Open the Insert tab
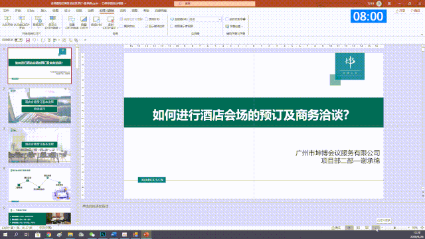The image size is (425, 239). click(x=43, y=11)
